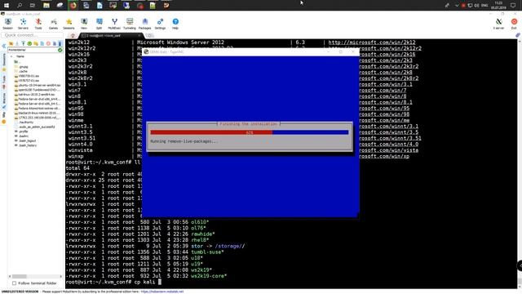Viewport: 522px width, 294px height.
Task: Open the View toolbar icon
Action: pos(84,24)
